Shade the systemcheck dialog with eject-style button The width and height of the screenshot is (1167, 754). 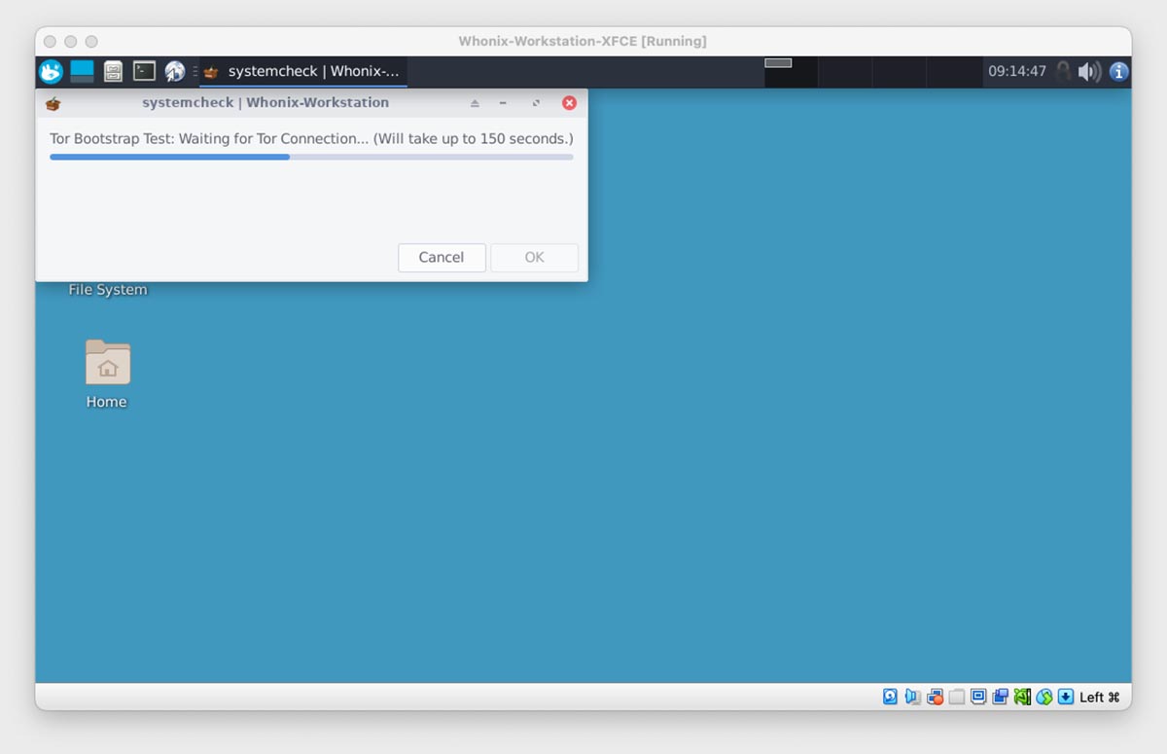pyautogui.click(x=475, y=103)
